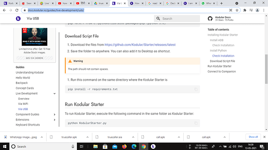The height and width of the screenshot is (150, 268).
Task: Open options for truecaller.apk download
Action: point(87,137)
